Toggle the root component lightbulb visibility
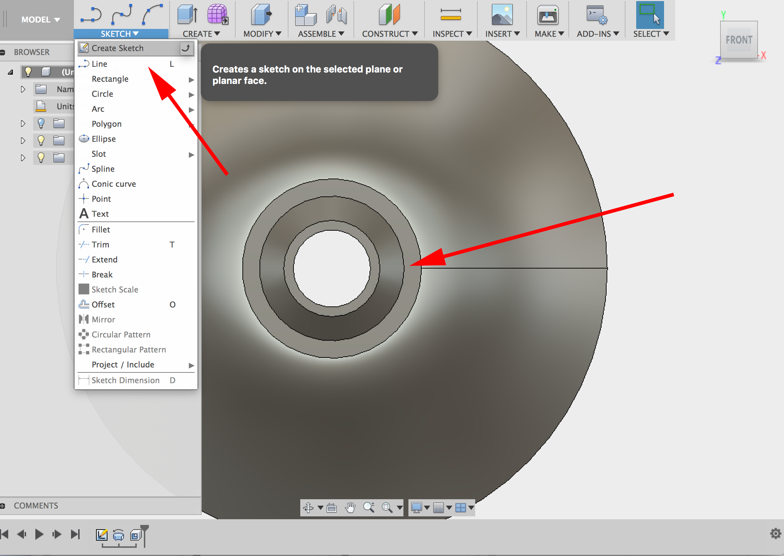The height and width of the screenshot is (556, 784). coord(28,72)
